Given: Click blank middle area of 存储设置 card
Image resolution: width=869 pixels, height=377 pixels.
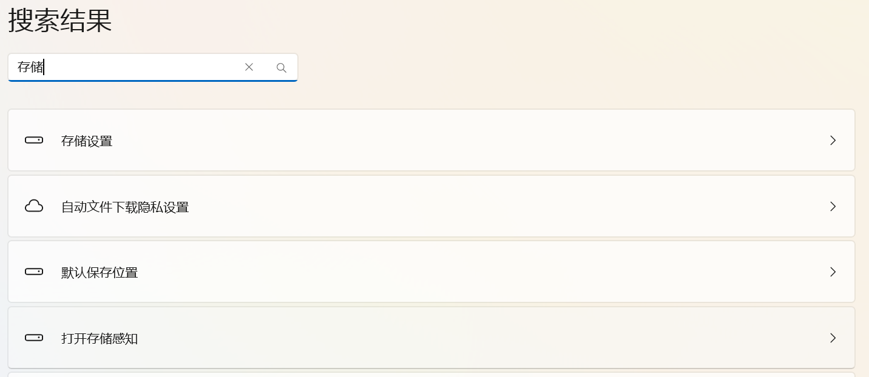Looking at the screenshot, I should click(x=461, y=141).
